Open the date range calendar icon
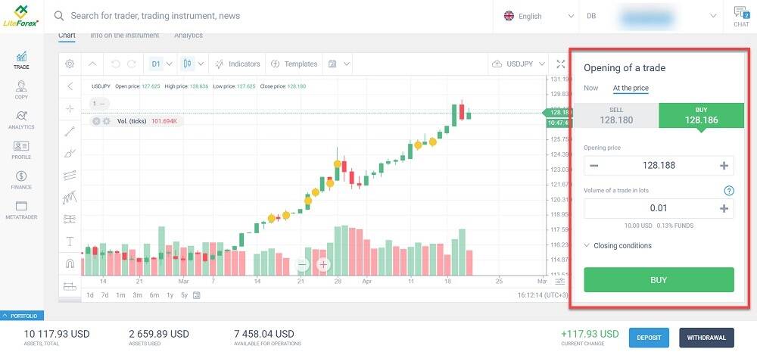This screenshot has height=355, width=757. (x=197, y=295)
